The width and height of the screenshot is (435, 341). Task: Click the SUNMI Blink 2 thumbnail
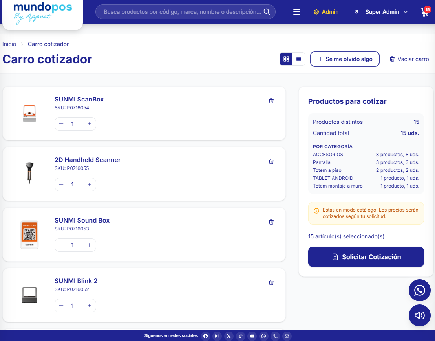coord(29,295)
